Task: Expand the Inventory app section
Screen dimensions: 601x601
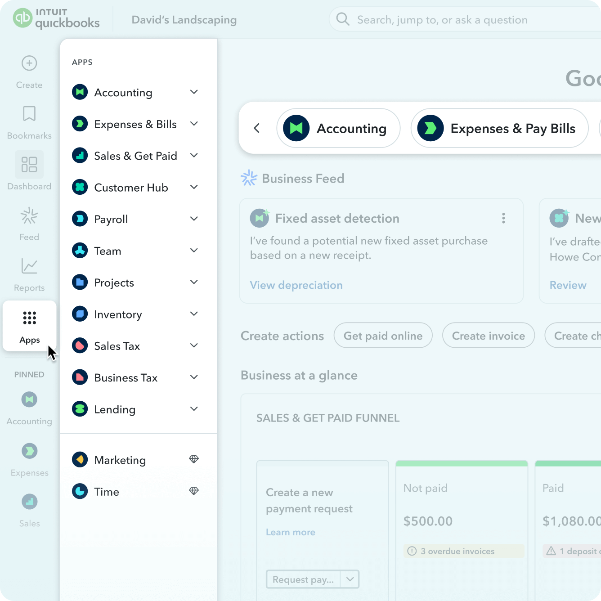Action: [x=194, y=314]
